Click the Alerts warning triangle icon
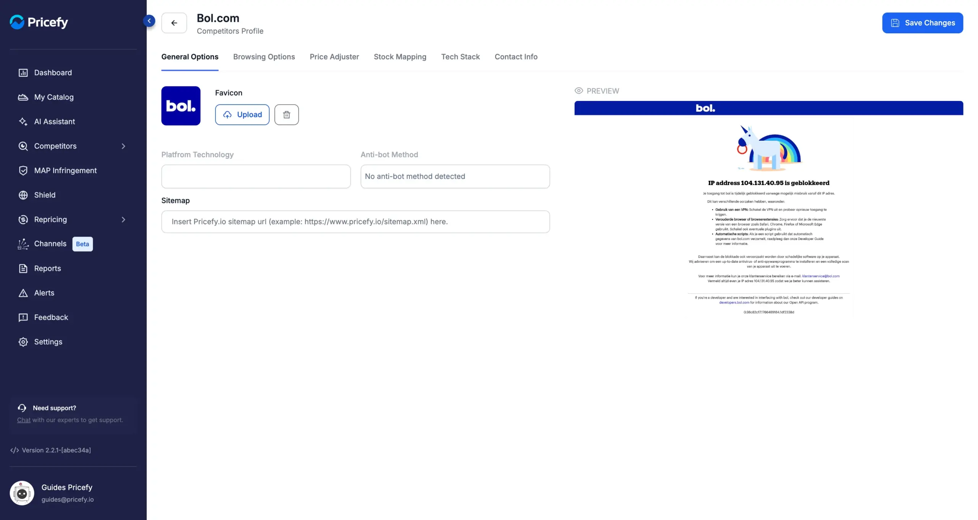The width and height of the screenshot is (978, 520). pos(23,293)
